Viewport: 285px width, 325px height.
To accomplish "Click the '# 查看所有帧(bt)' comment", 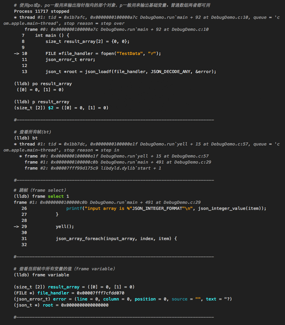I will (x=33, y=132).
